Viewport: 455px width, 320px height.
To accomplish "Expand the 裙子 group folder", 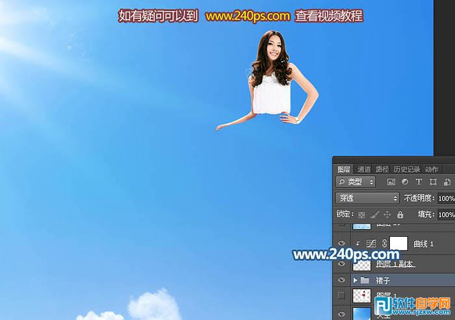I will click(x=355, y=280).
